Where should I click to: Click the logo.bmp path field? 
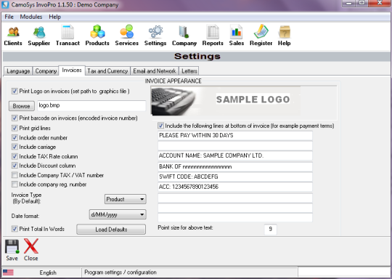click(x=91, y=105)
